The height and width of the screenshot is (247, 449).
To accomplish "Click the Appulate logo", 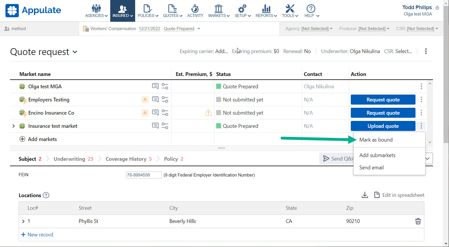I will click(x=33, y=10).
